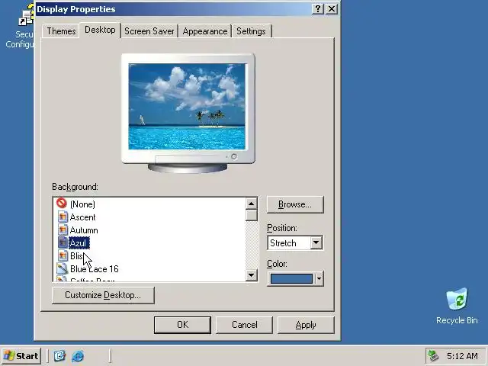Screen dimensions: 488x366
Task: Choose "Autumn" from the background list
Action: [84, 230]
